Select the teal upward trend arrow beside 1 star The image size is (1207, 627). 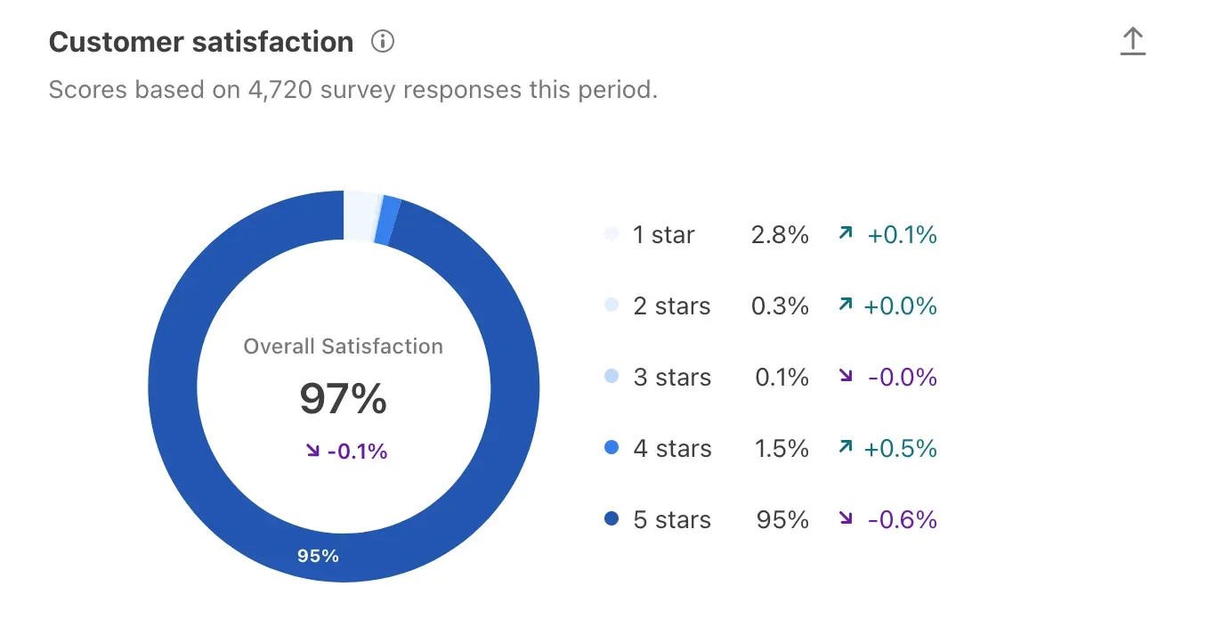coord(846,234)
